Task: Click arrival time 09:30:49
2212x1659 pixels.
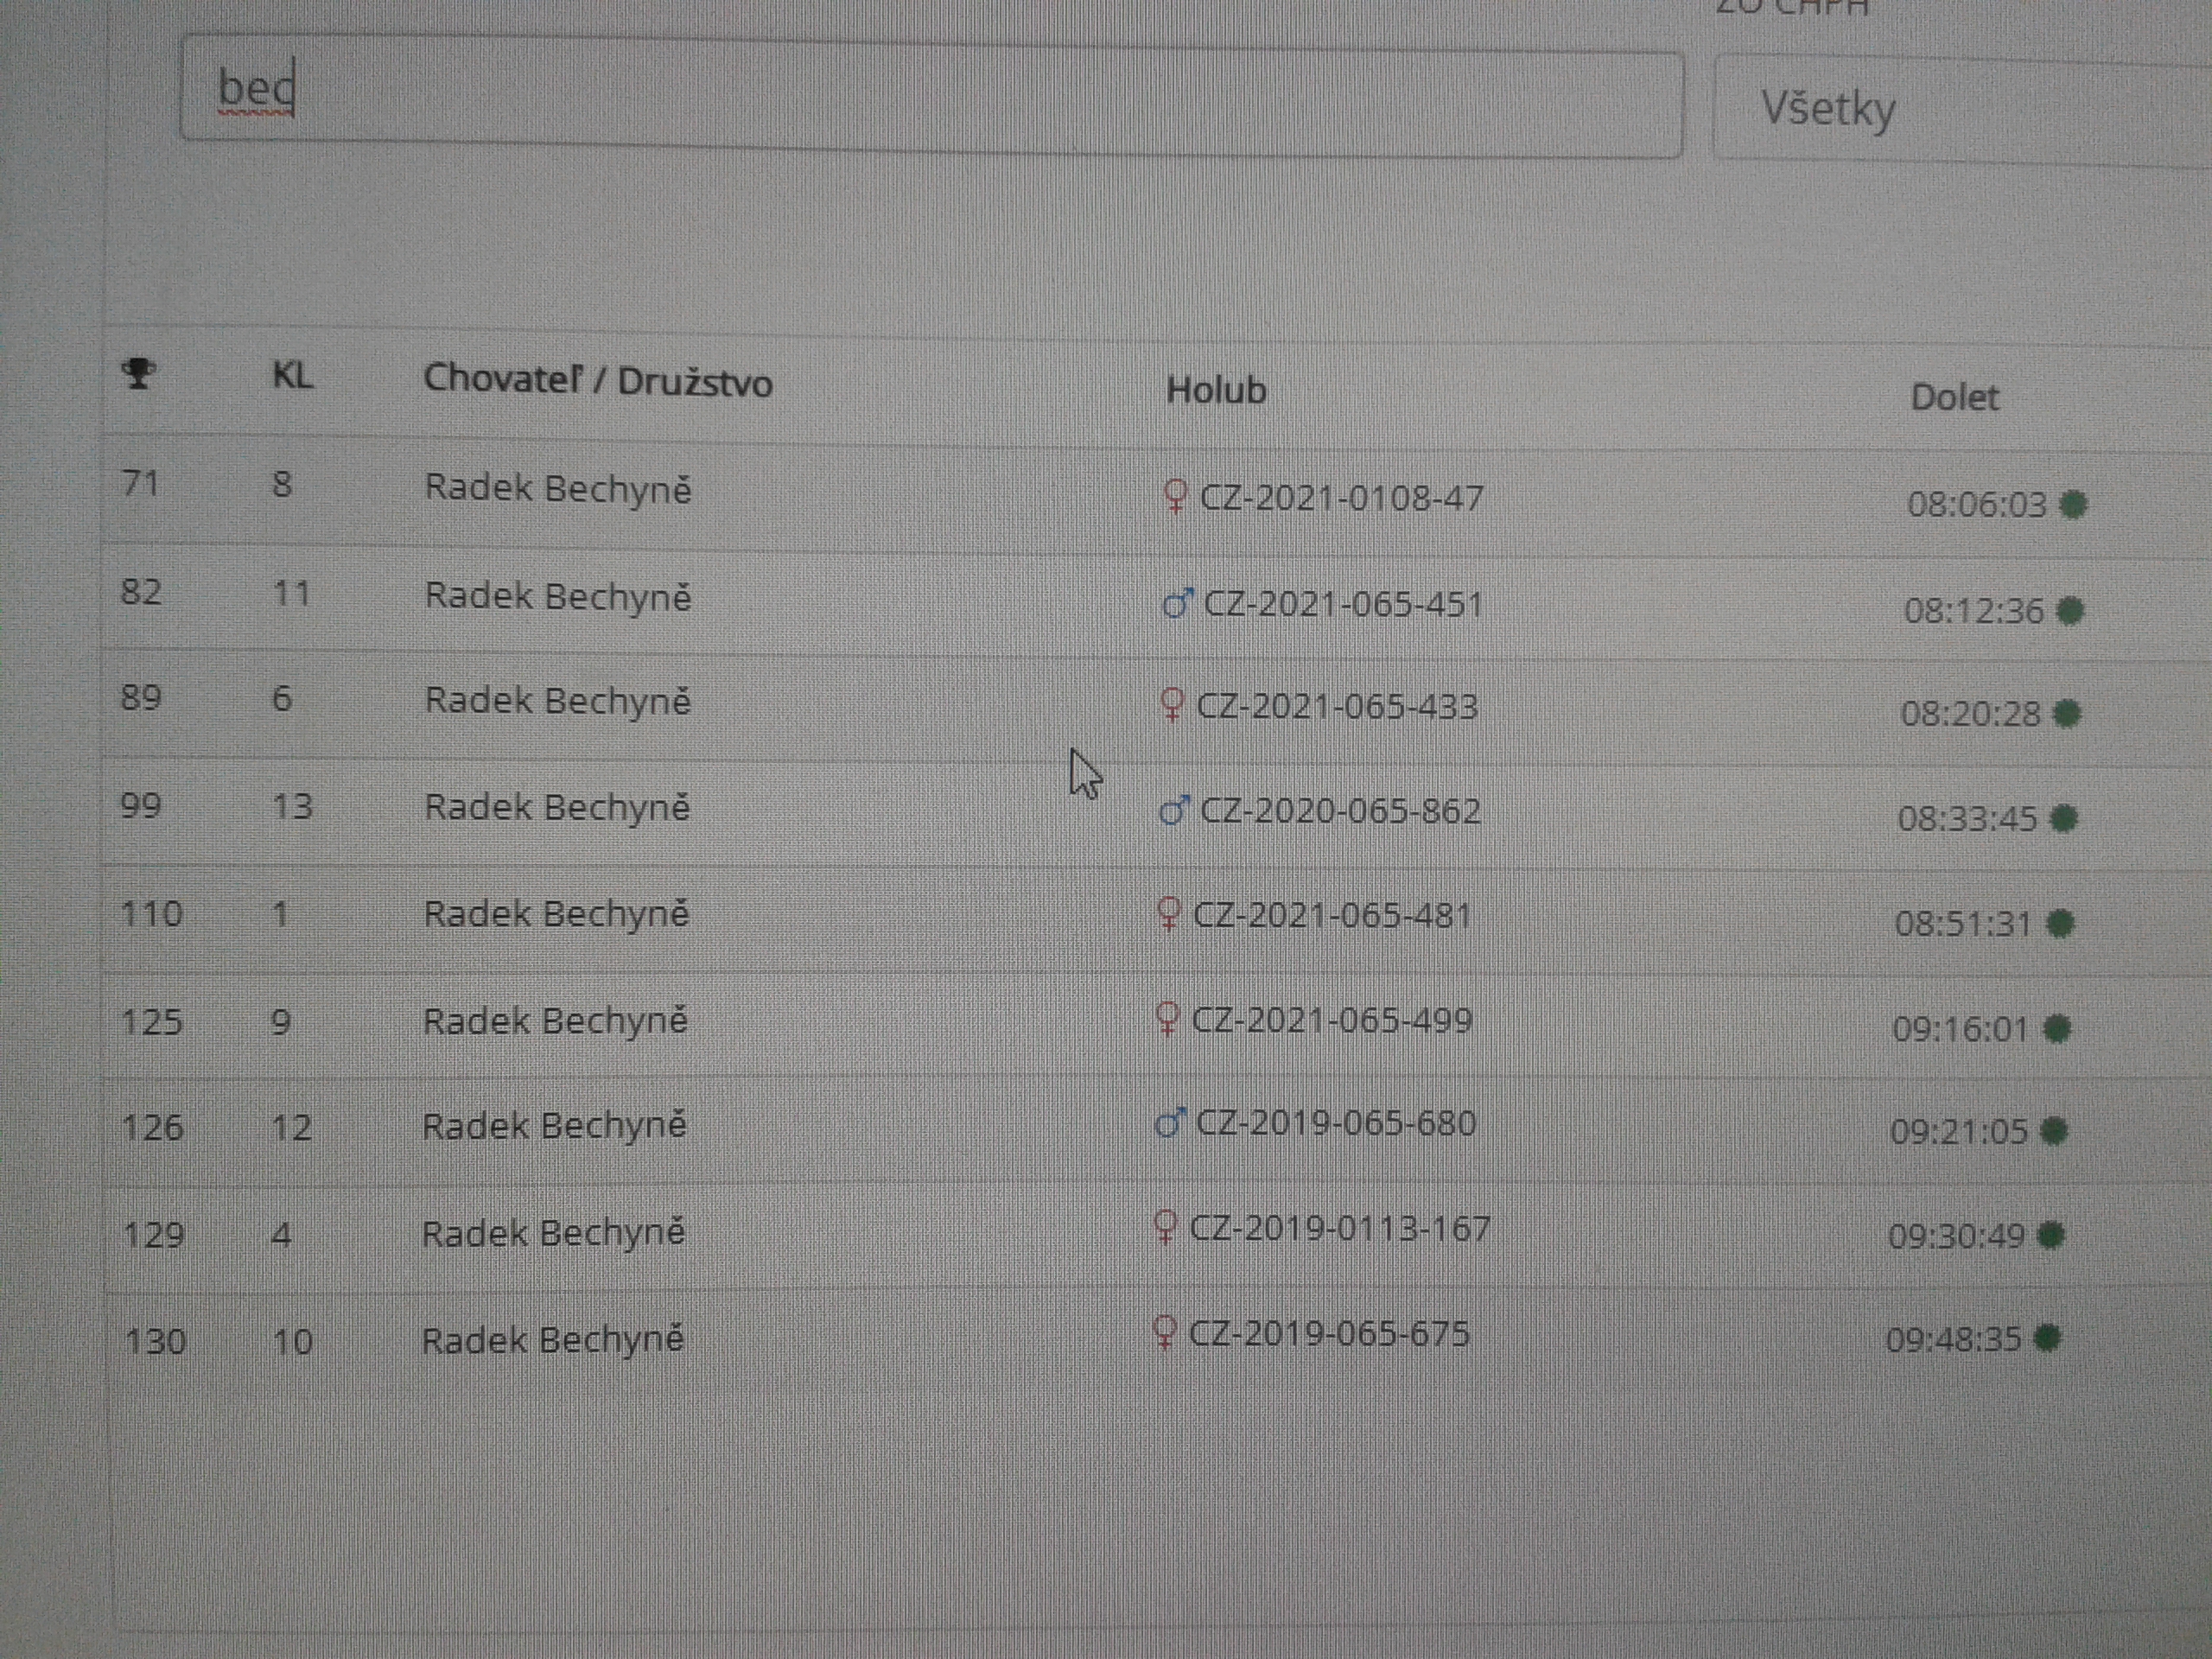Action: [1956, 1236]
